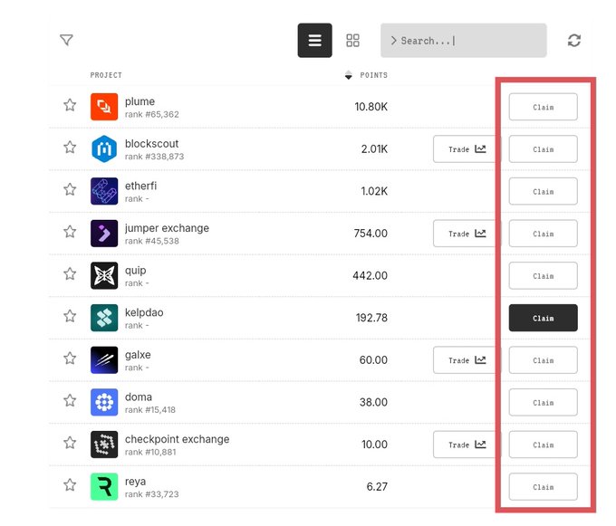
Task: Click rank #65,362 text
Action: click(x=152, y=114)
